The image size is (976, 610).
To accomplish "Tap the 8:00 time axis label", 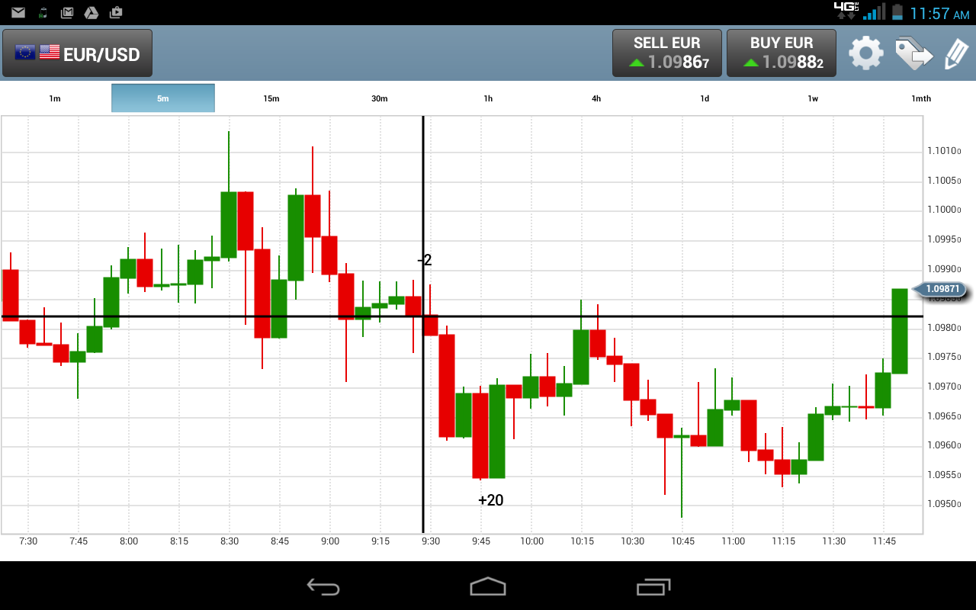I will (129, 541).
